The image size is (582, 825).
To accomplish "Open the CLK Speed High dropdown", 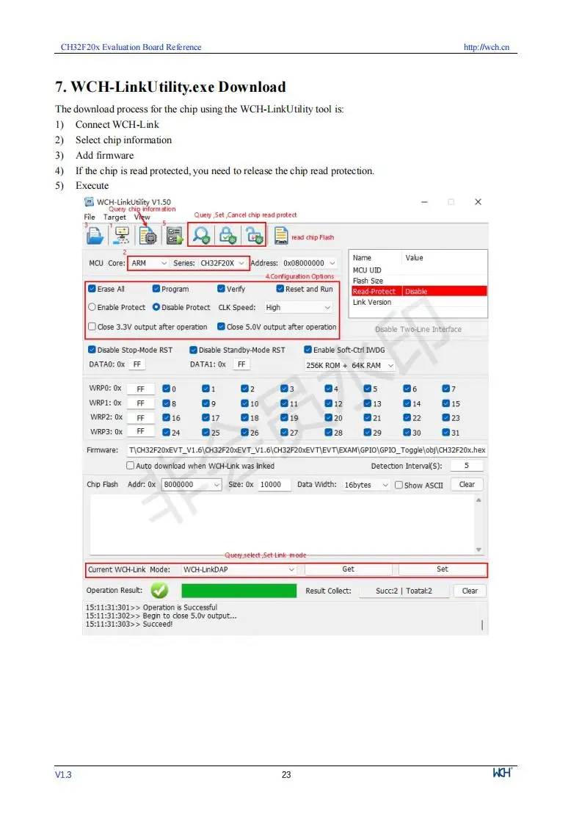I will (298, 307).
